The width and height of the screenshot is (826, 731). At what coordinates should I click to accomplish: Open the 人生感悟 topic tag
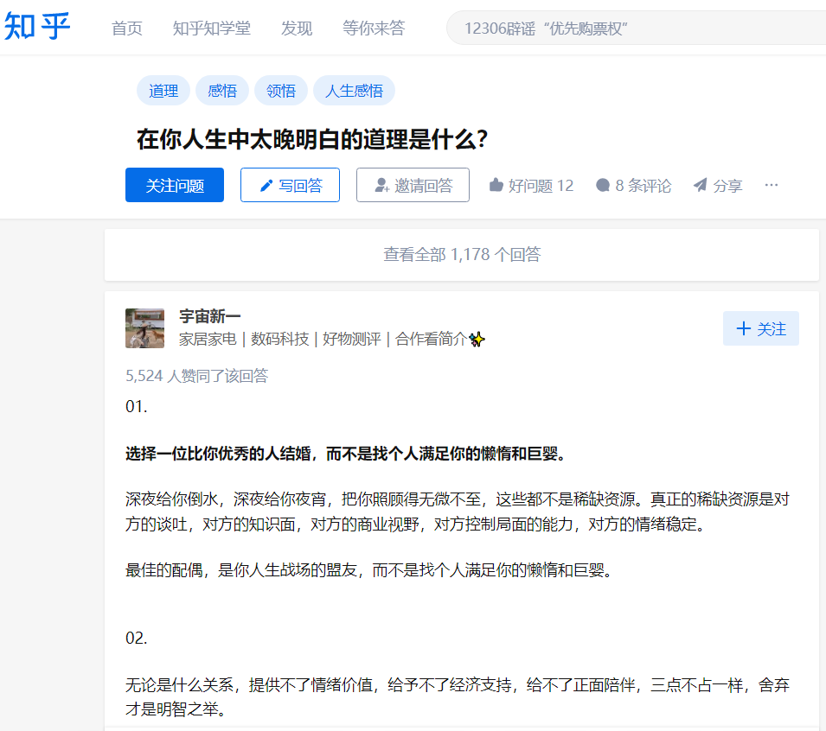tap(354, 90)
